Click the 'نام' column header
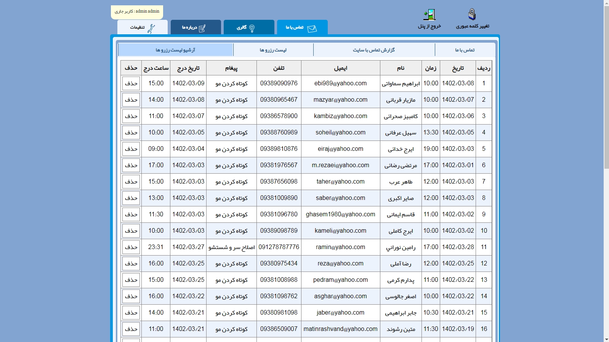The width and height of the screenshot is (609, 342). click(x=401, y=68)
